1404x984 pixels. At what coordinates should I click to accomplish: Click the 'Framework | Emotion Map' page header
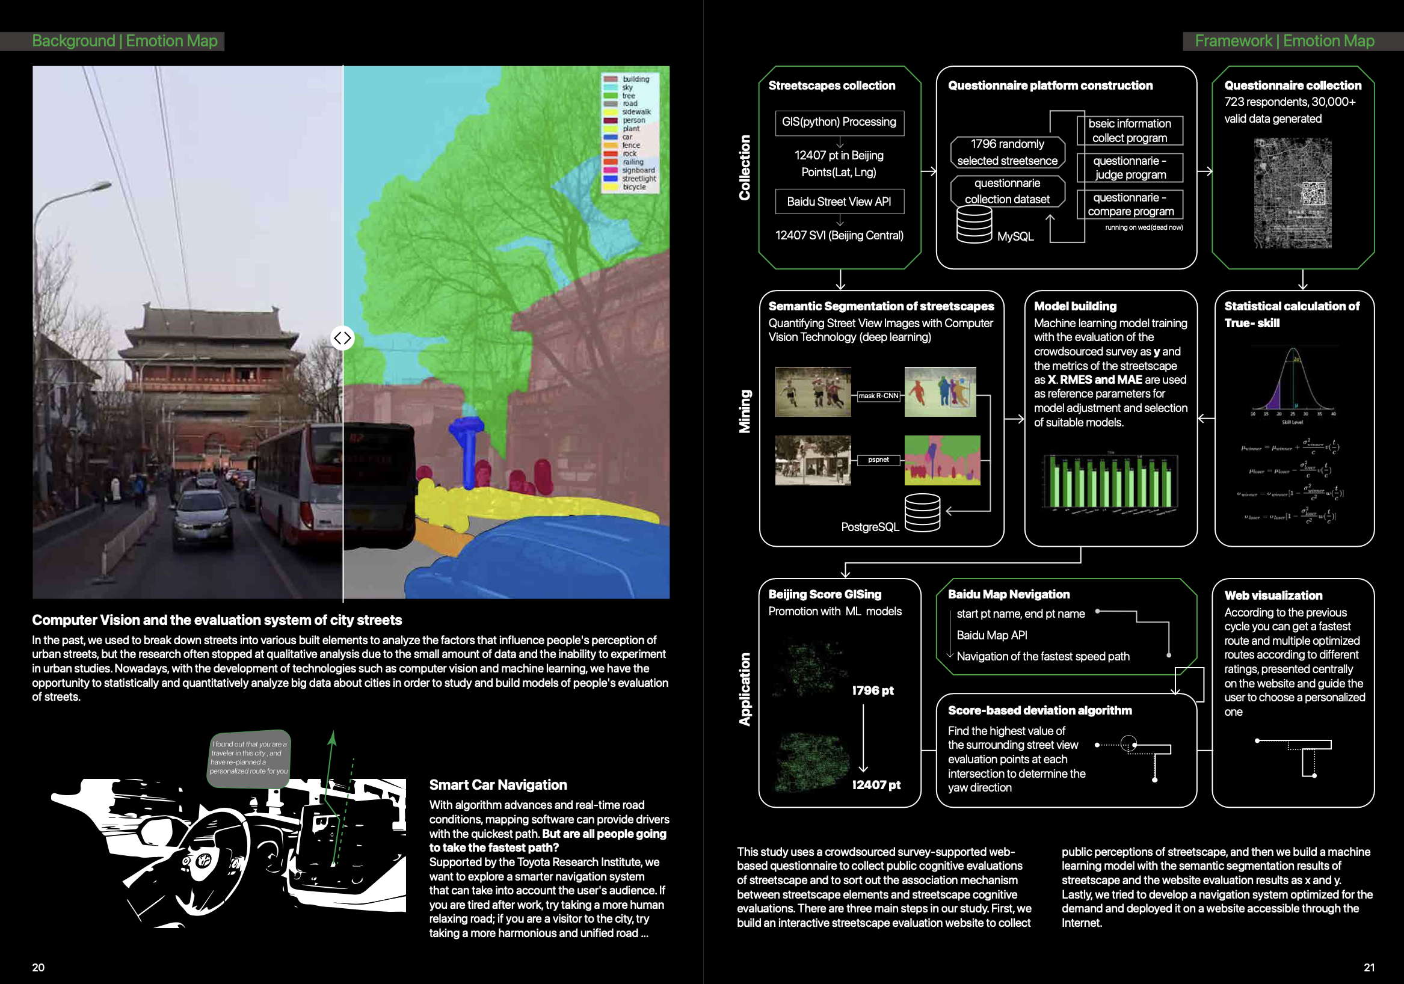(x=1284, y=41)
